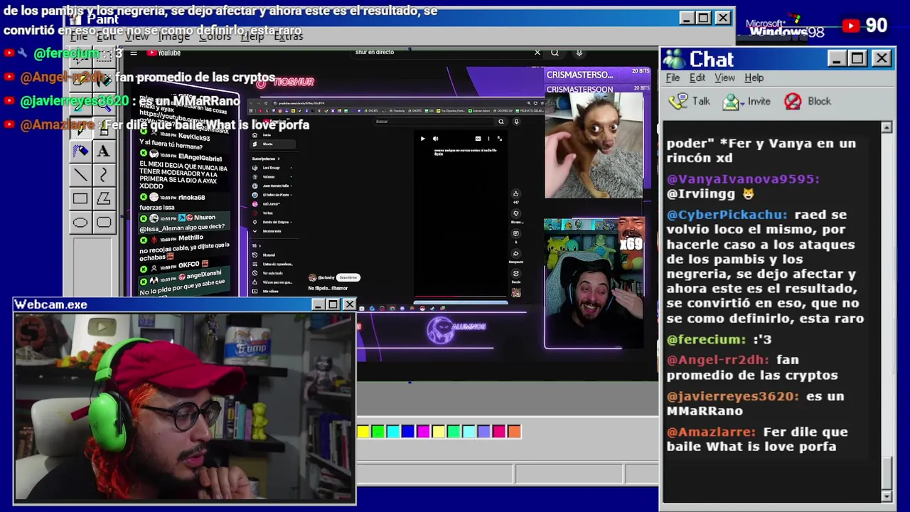
Task: Clear the 'shur en directo' search text
Action: (x=537, y=53)
